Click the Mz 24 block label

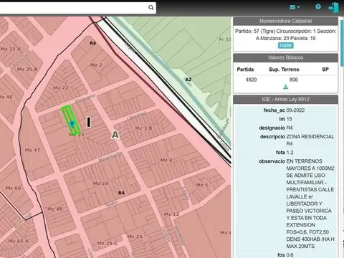coord(100,183)
